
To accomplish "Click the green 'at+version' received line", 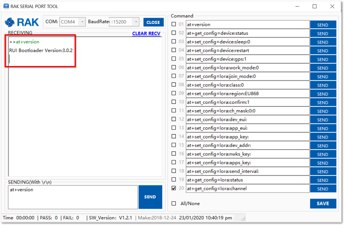I will click(28, 42).
